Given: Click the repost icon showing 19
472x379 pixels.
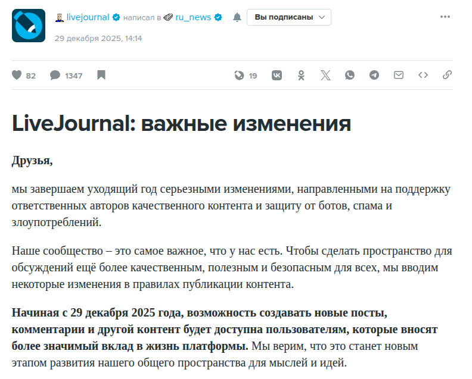Looking at the screenshot, I should [240, 76].
